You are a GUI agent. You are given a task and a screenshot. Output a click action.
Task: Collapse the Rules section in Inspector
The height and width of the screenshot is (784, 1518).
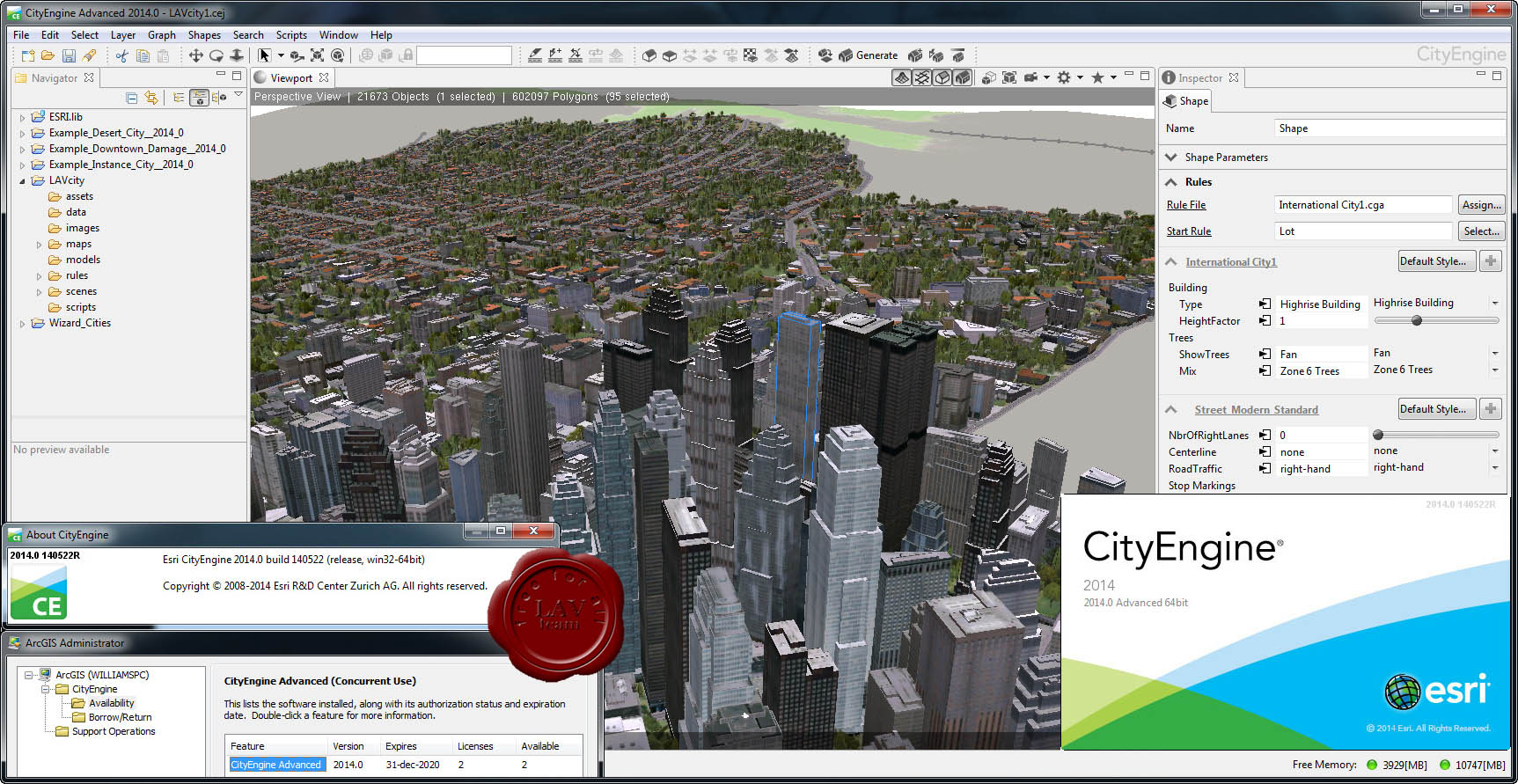1170,182
